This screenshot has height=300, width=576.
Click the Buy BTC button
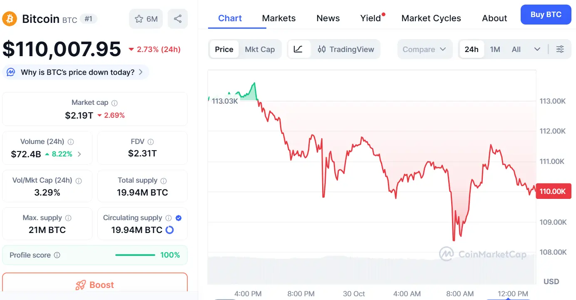pyautogui.click(x=546, y=14)
